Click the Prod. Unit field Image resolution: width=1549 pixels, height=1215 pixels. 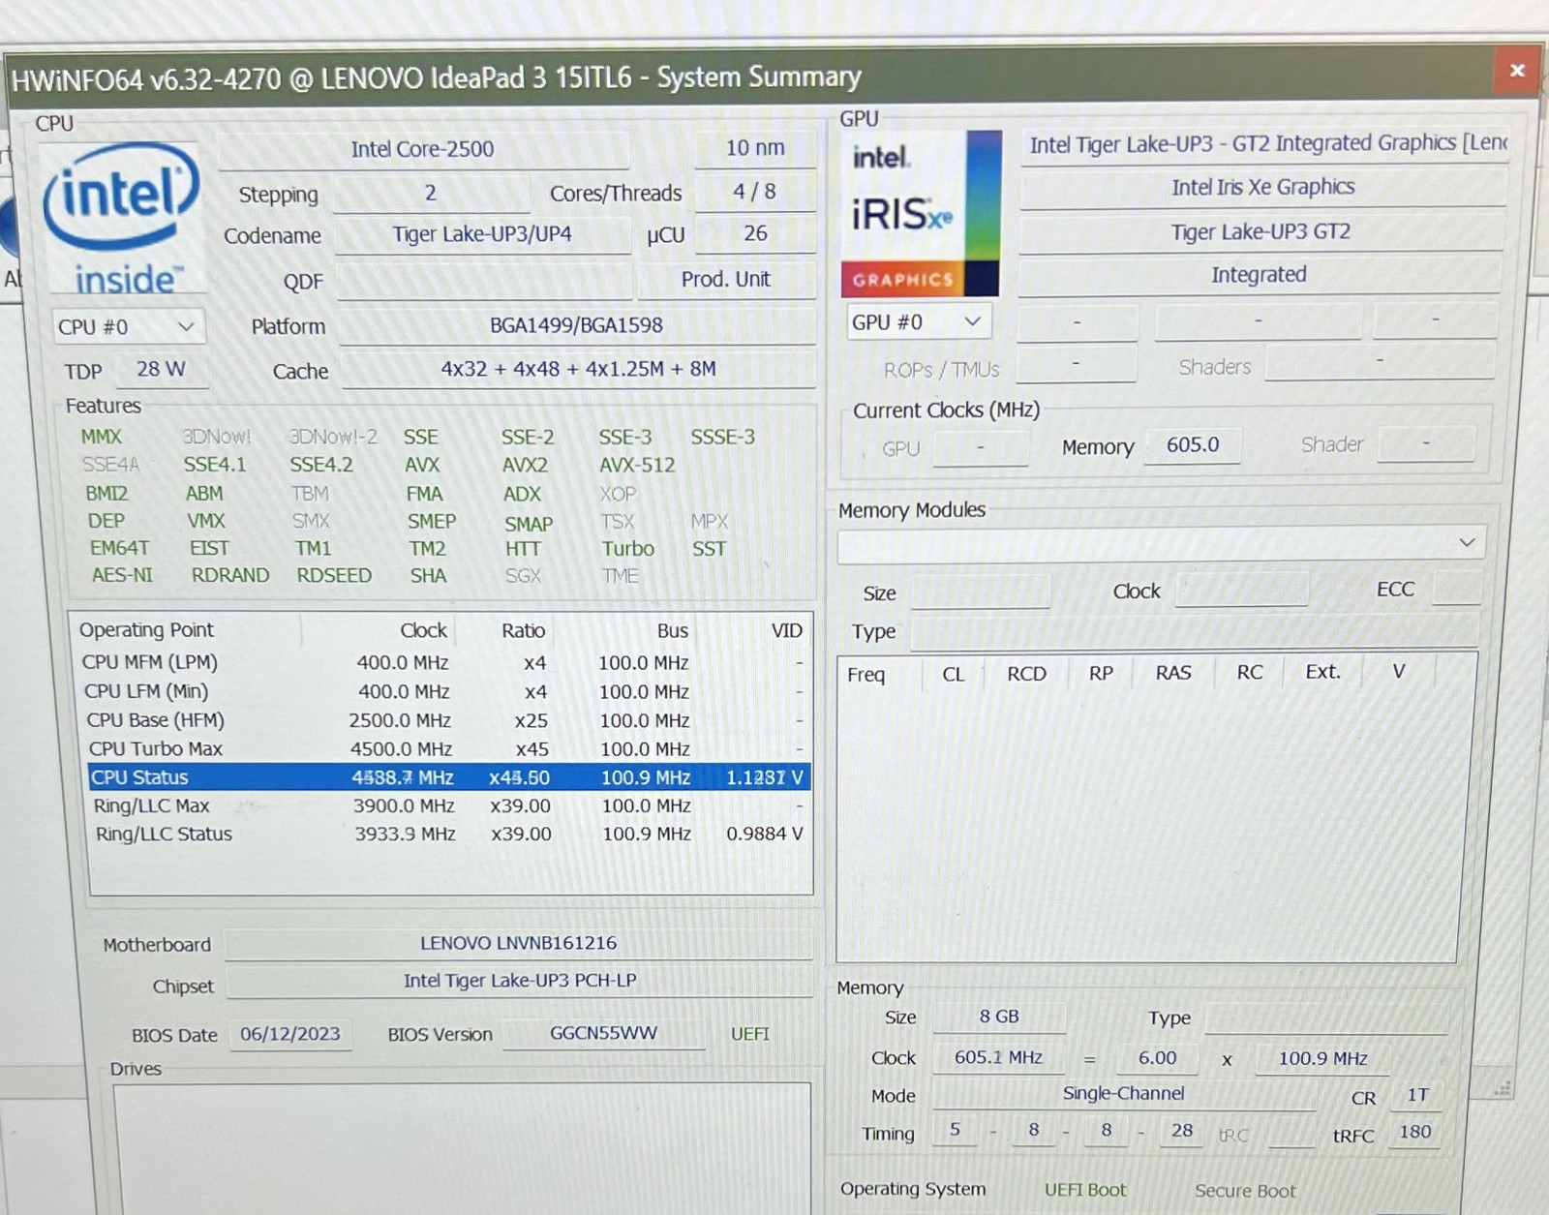tap(725, 280)
